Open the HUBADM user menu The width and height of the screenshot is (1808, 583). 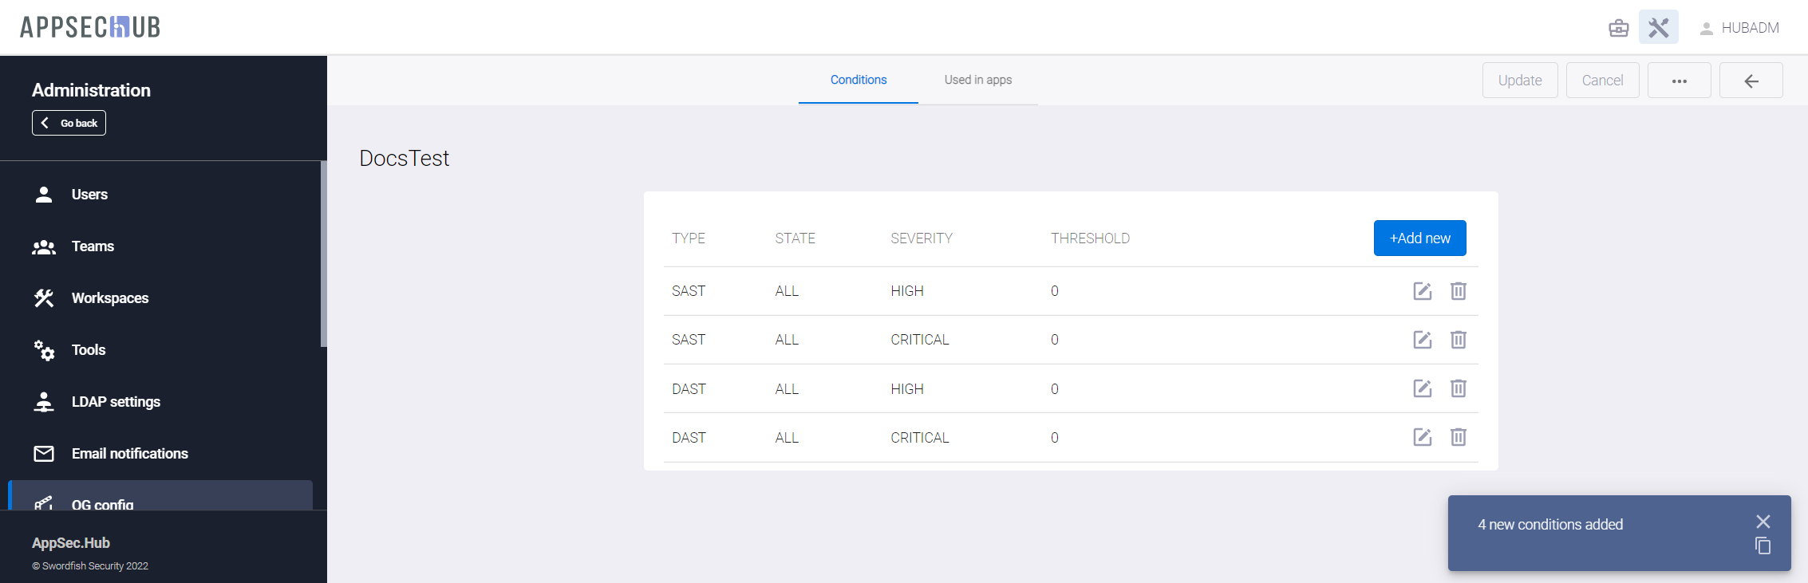click(x=1739, y=28)
